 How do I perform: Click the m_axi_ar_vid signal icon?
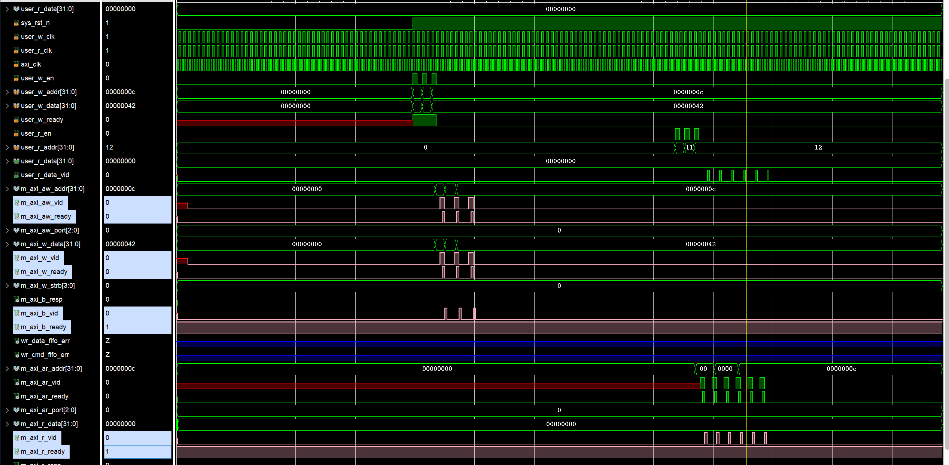[x=16, y=382]
